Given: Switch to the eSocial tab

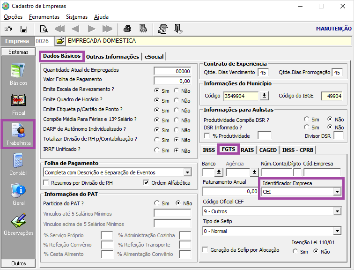Looking at the screenshot, I should pos(154,57).
